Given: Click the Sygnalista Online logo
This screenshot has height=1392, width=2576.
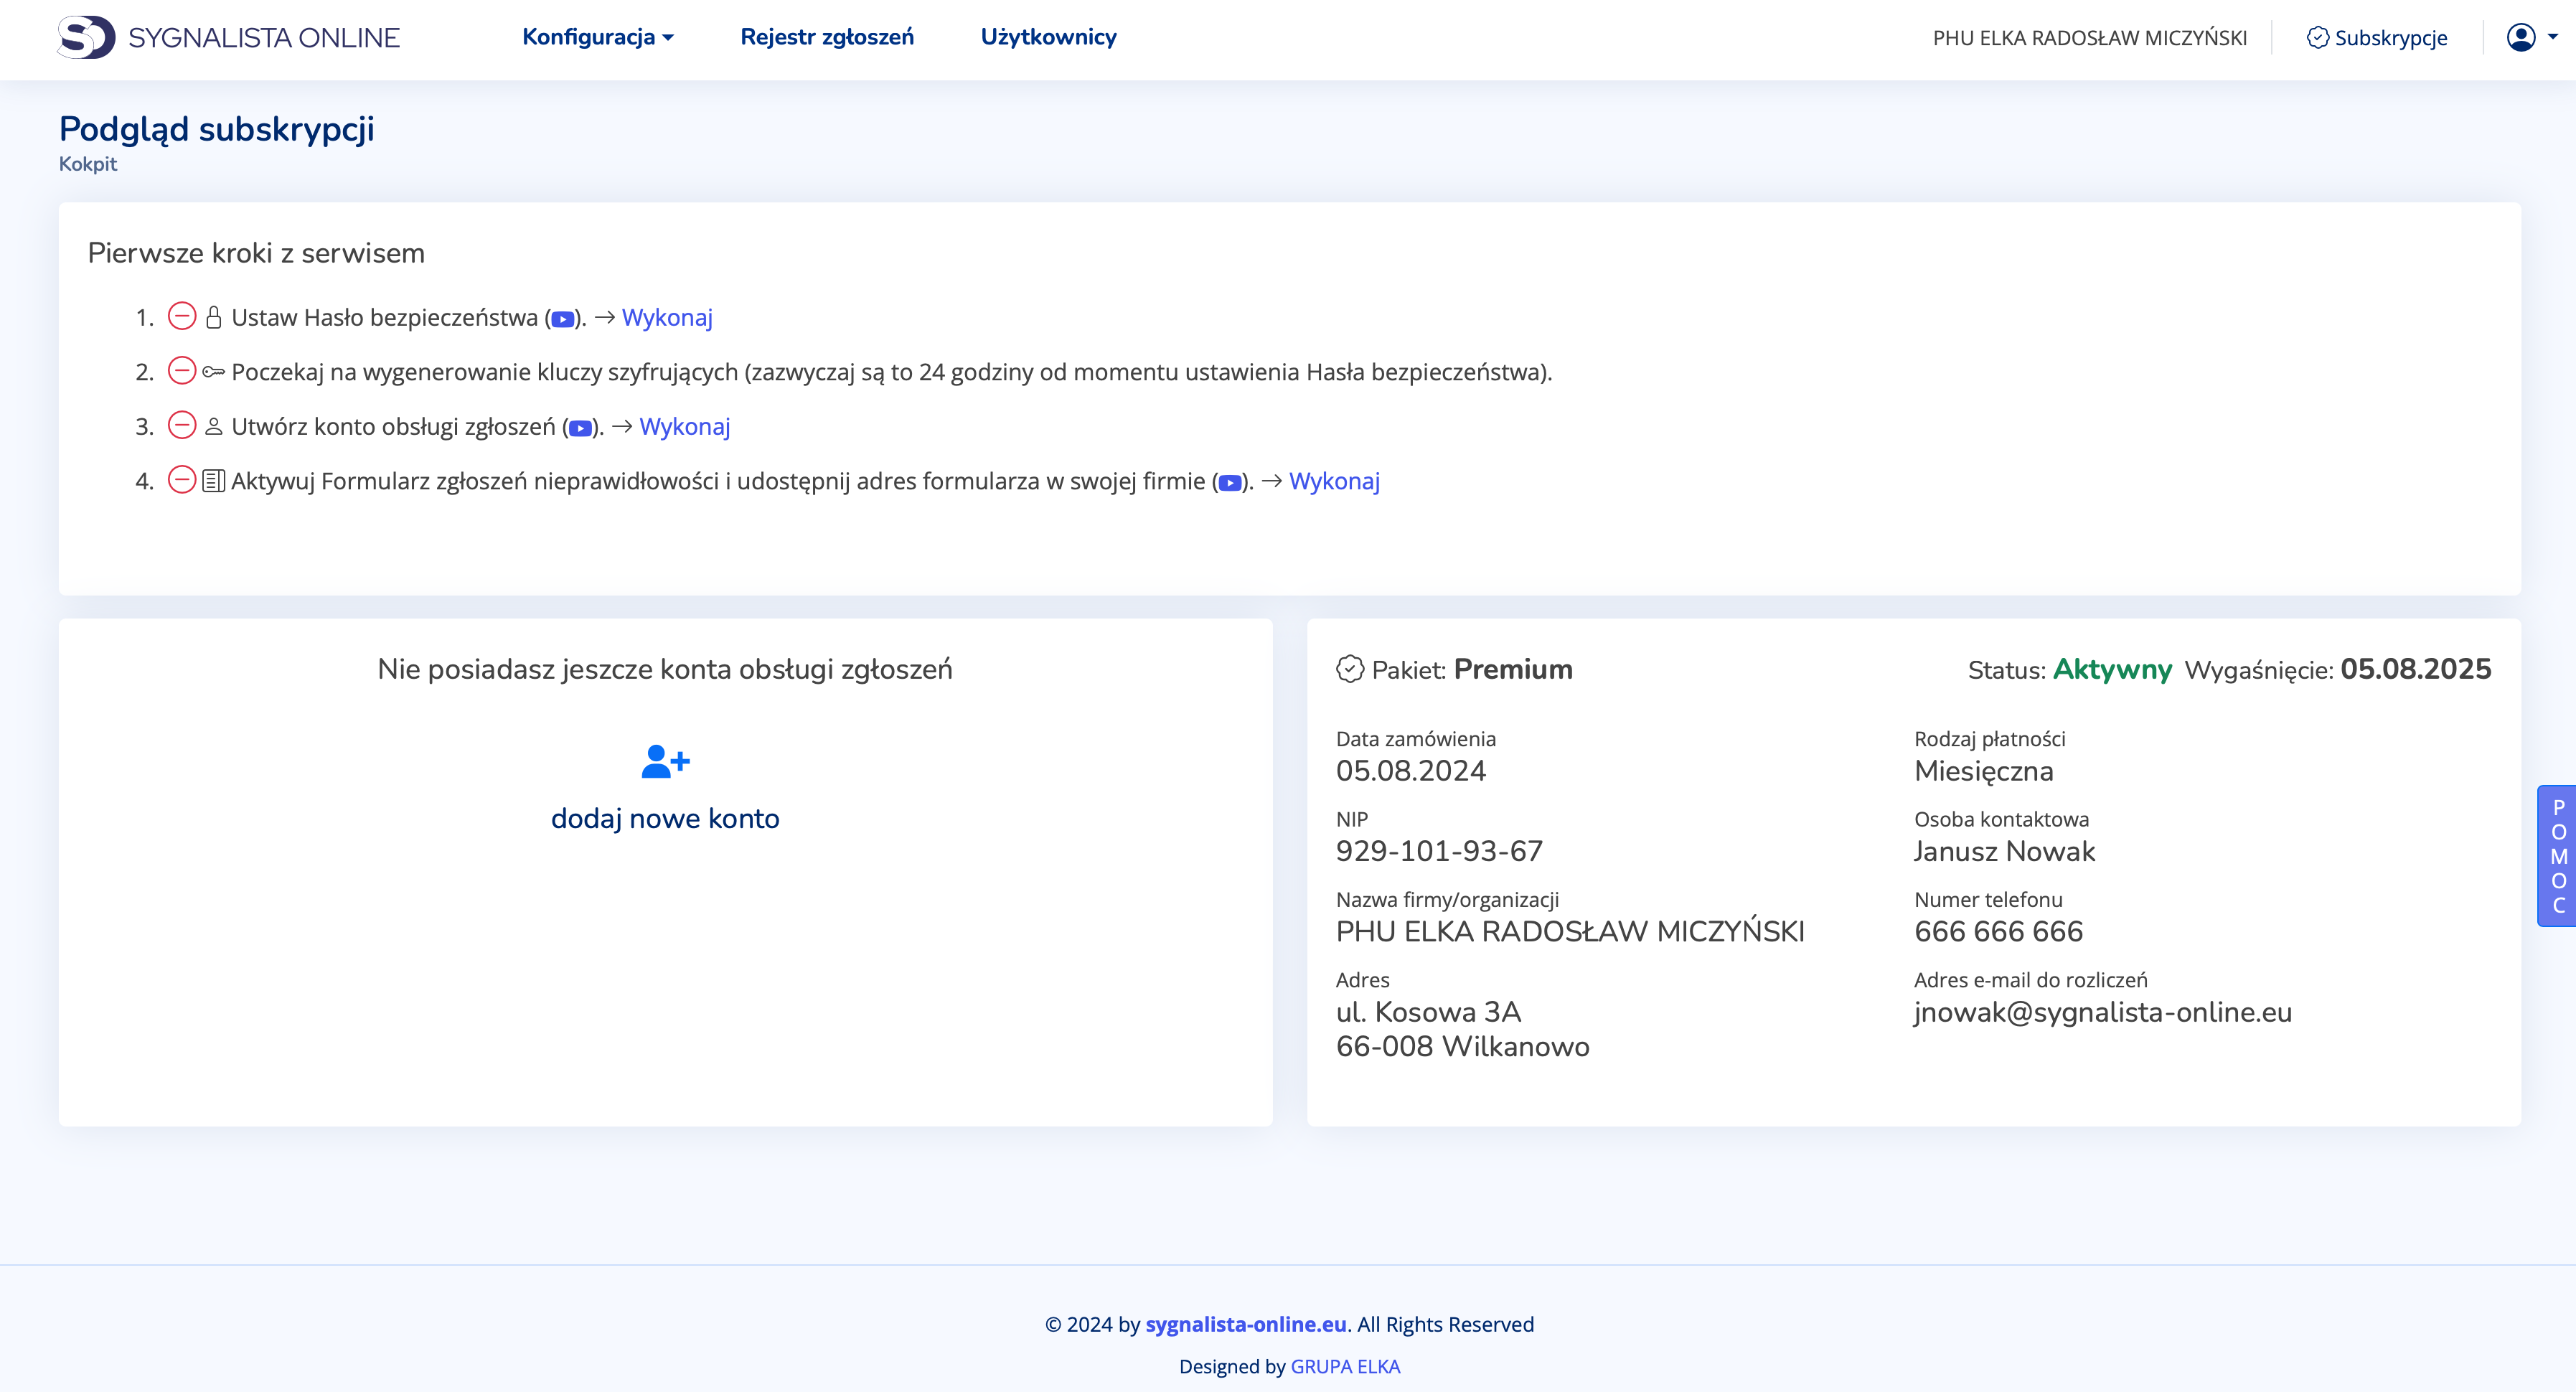Looking at the screenshot, I should tap(228, 37).
